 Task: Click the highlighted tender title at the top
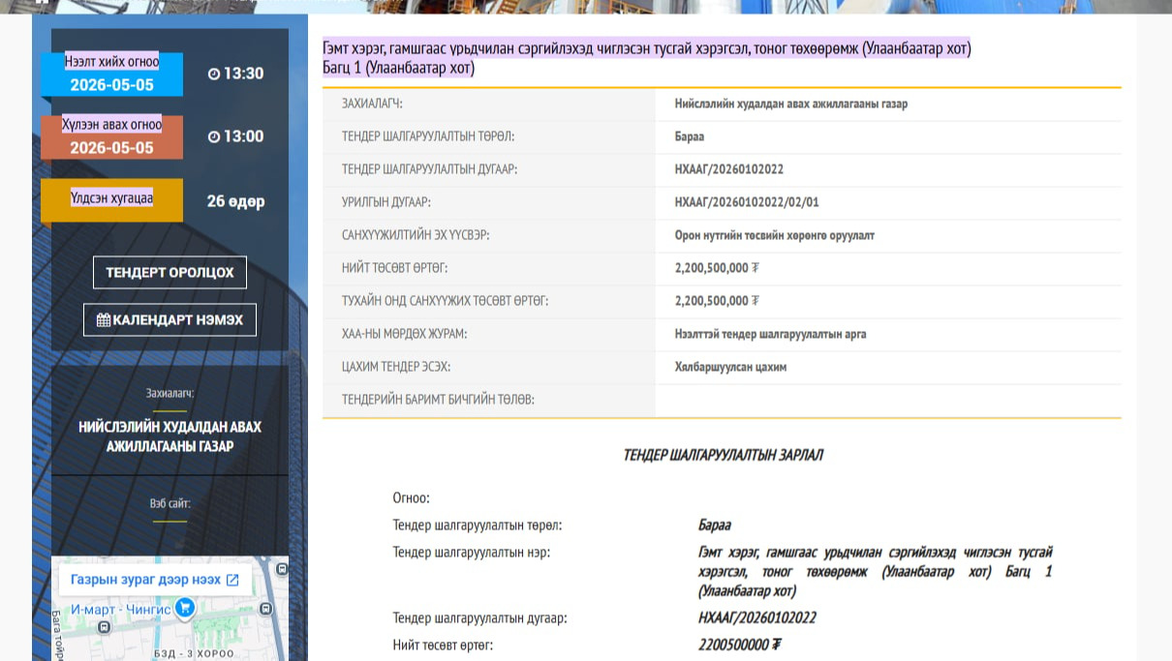(646, 48)
